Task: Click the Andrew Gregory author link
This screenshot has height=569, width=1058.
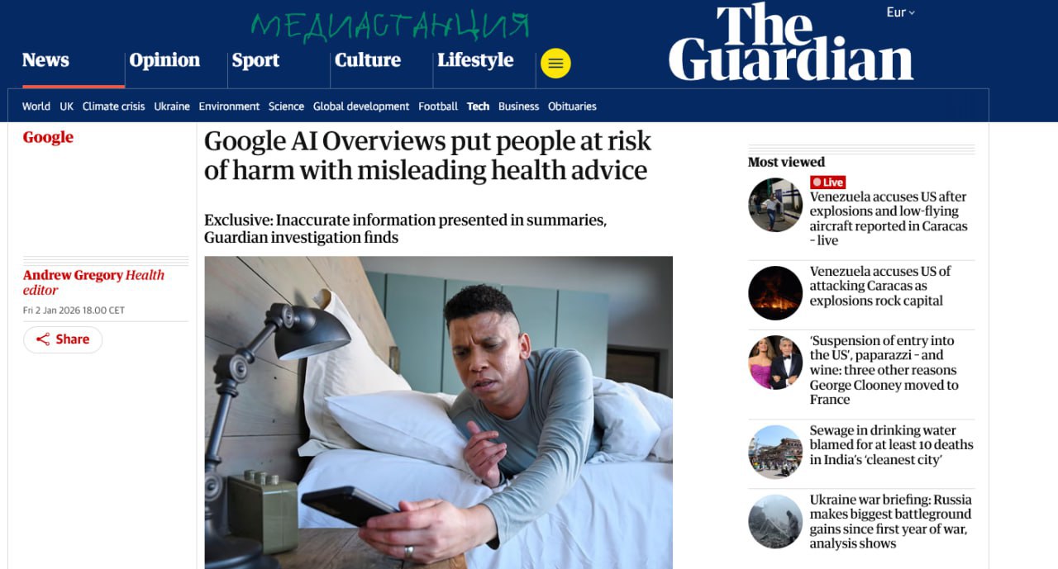Action: (73, 275)
